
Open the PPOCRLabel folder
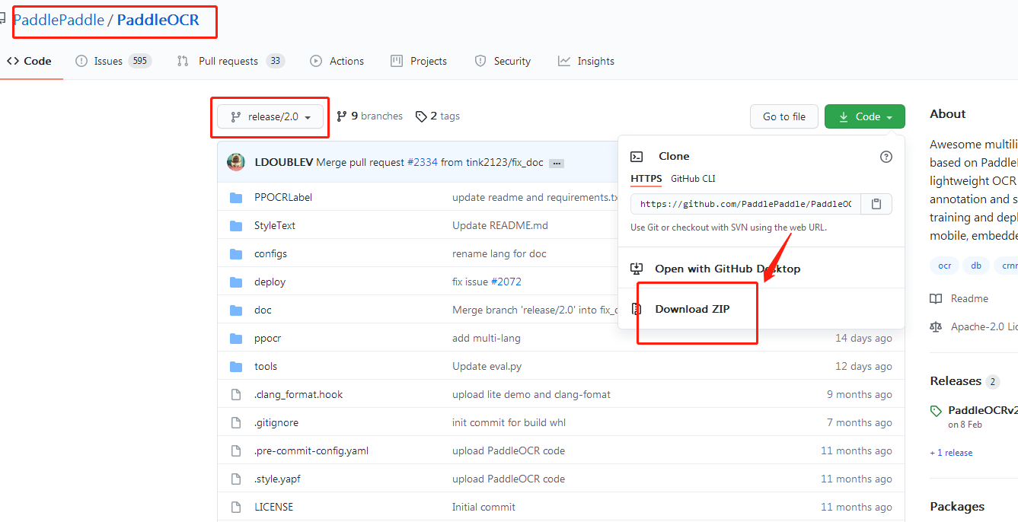click(283, 197)
